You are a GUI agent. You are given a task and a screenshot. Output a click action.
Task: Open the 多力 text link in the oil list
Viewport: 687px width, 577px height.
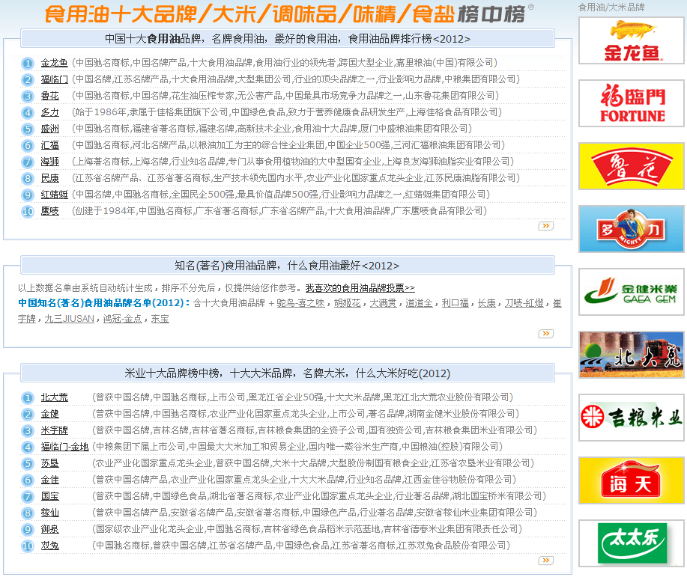[50, 112]
